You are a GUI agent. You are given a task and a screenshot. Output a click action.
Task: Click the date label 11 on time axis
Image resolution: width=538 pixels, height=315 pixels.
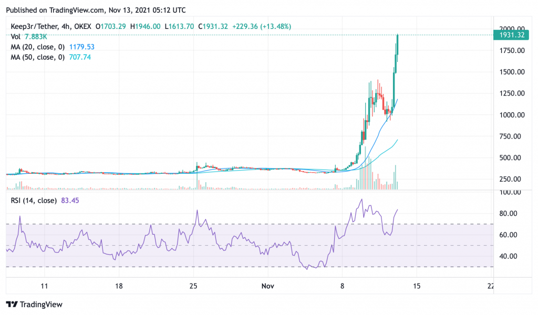coord(44,286)
